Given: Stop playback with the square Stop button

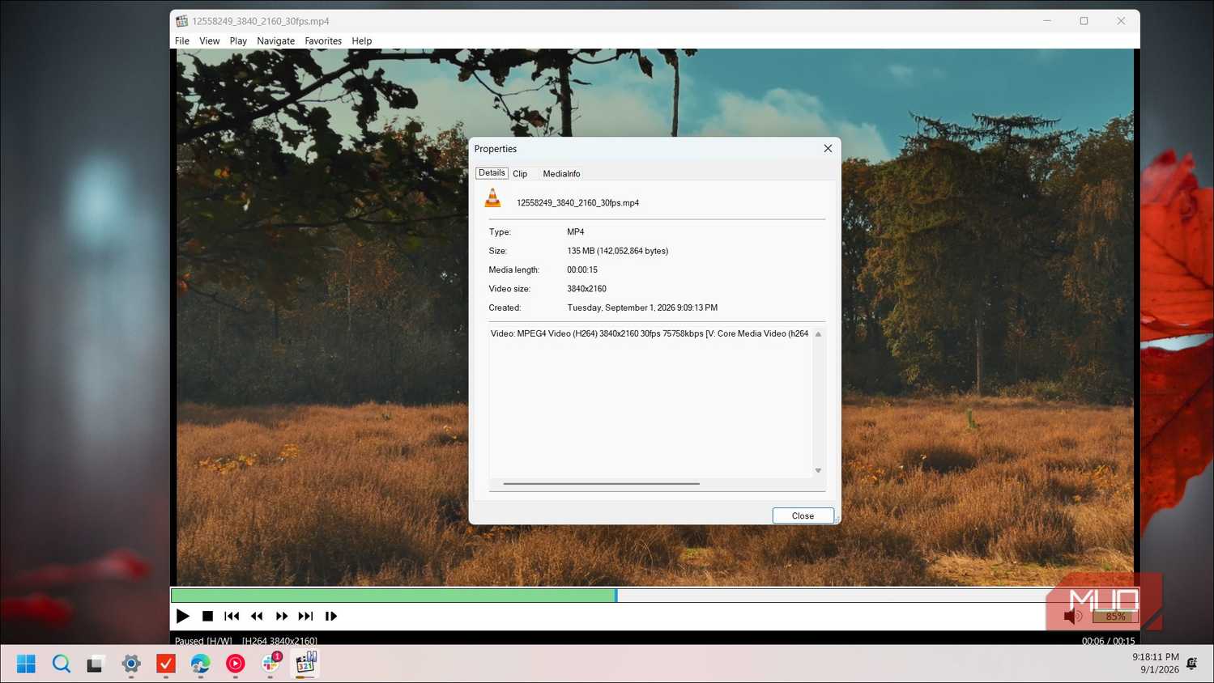Looking at the screenshot, I should pyautogui.click(x=207, y=616).
